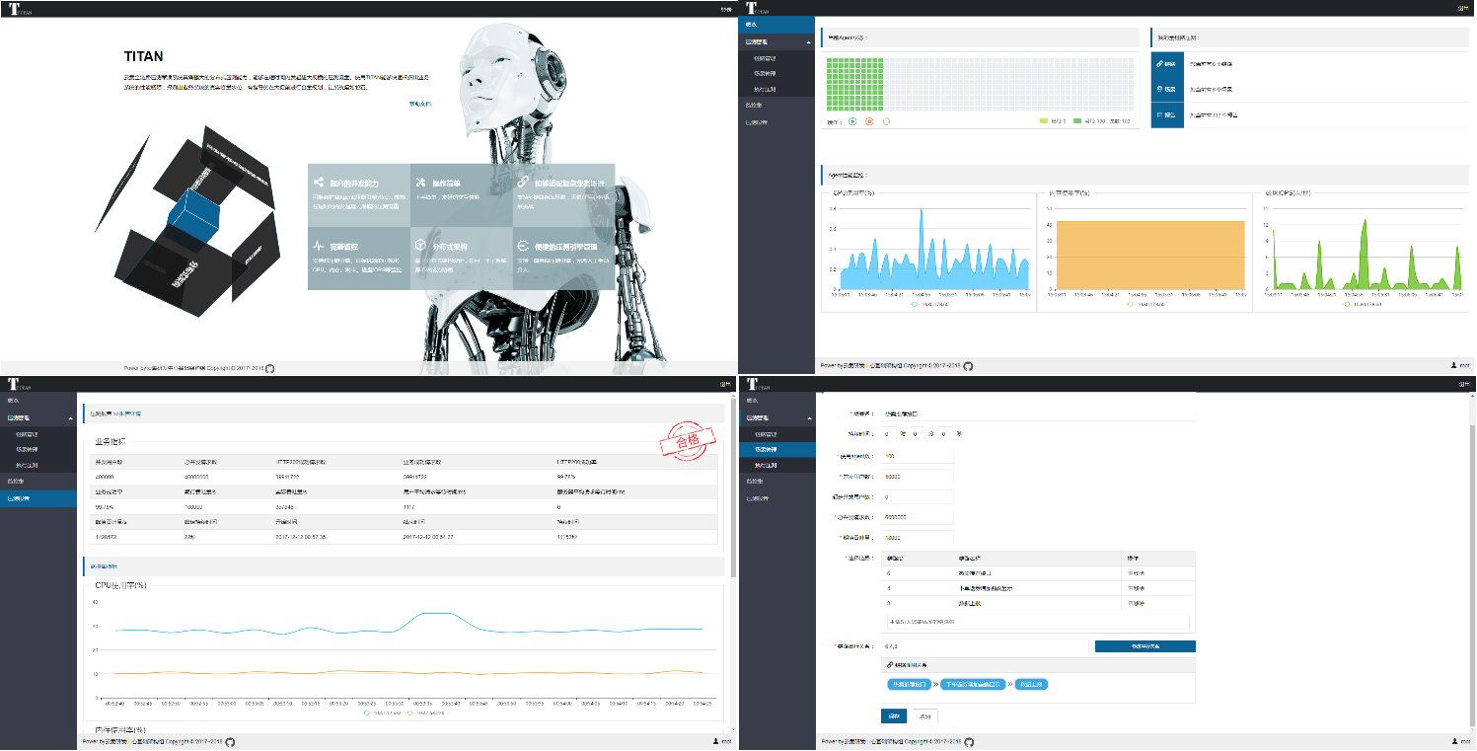This screenshot has height=751, width=1477.
Task: Click the root user icon in the scene form footer
Action: pos(1453,741)
